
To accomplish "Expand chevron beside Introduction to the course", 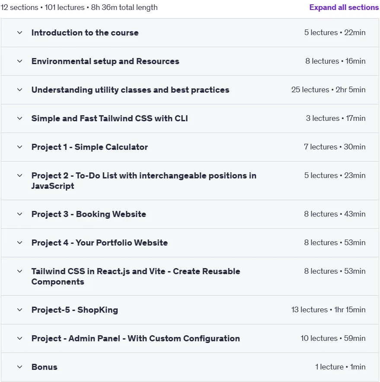I will 20,32.
